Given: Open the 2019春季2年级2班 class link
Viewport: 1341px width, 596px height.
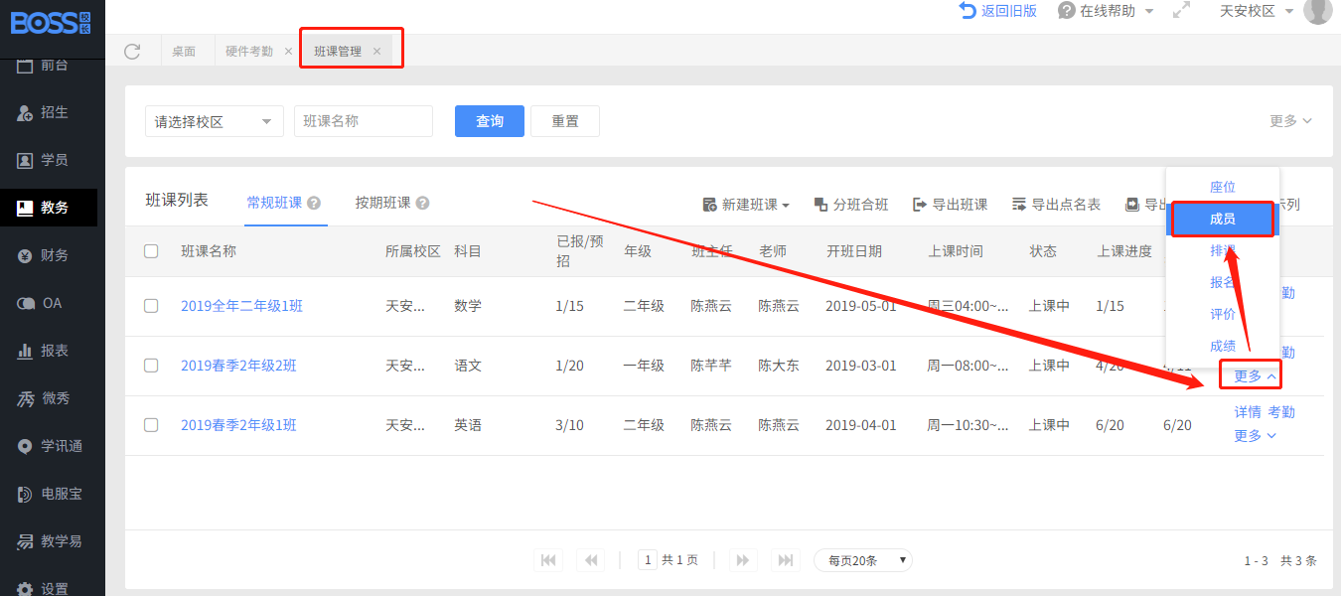Looking at the screenshot, I should tap(238, 366).
